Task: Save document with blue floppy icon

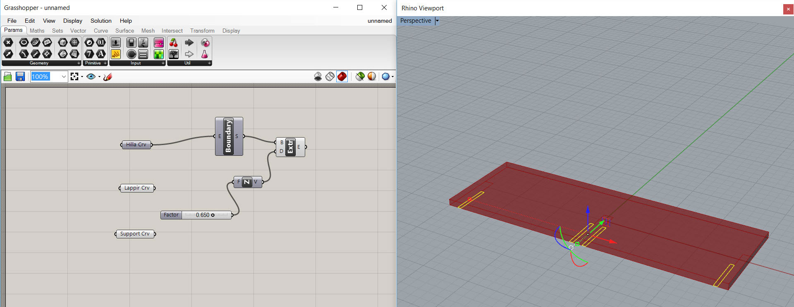Action: pos(20,76)
